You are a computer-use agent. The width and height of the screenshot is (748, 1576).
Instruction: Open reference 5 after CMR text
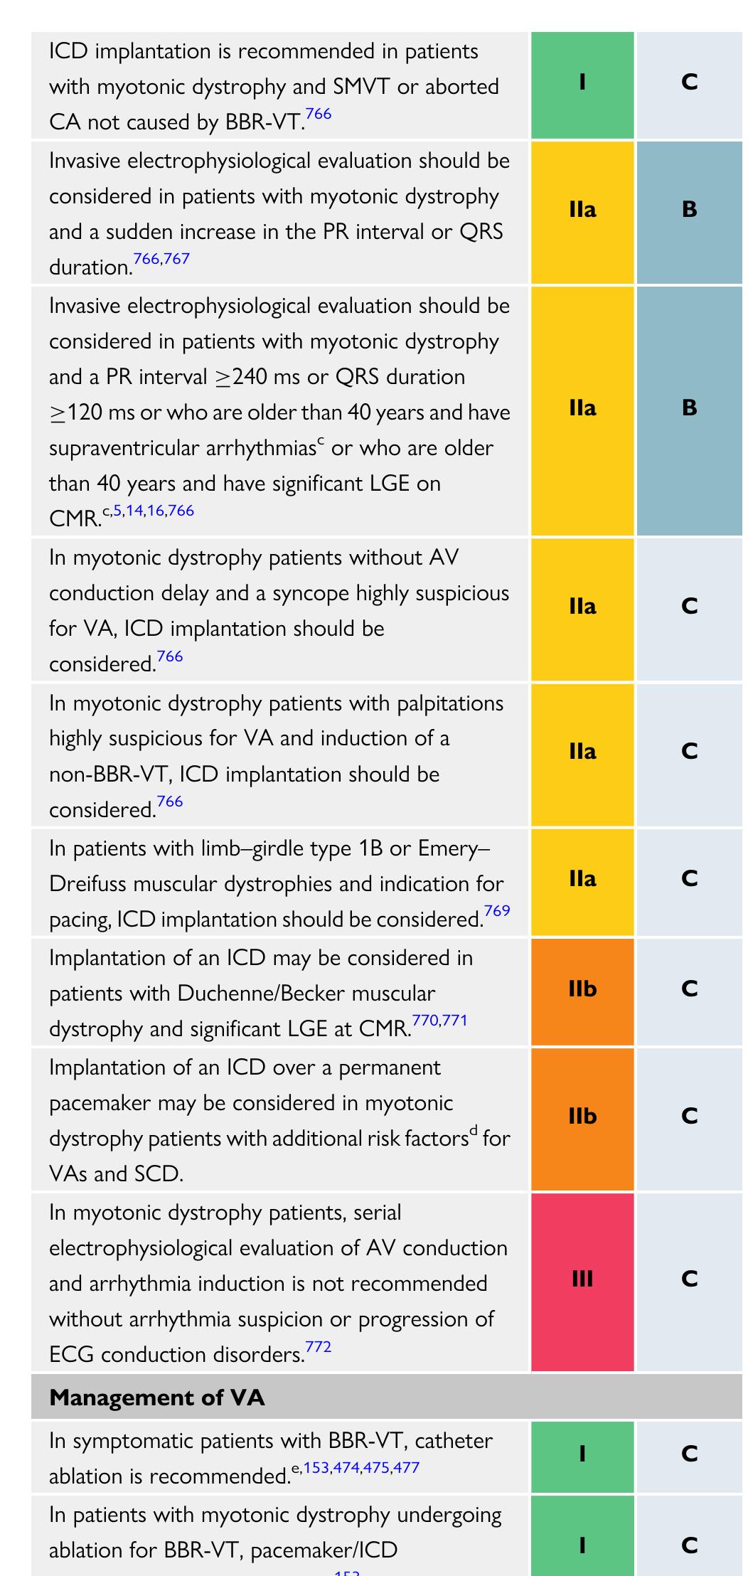pos(118,511)
